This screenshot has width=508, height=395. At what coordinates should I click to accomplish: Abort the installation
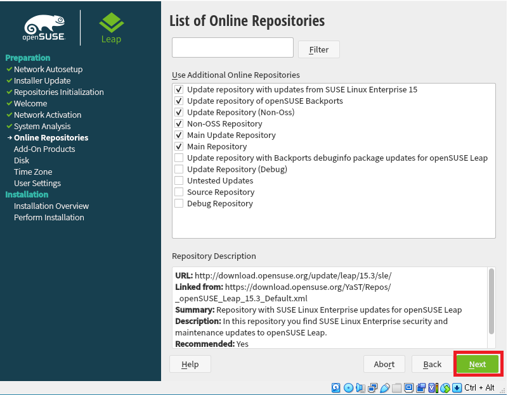pos(384,364)
